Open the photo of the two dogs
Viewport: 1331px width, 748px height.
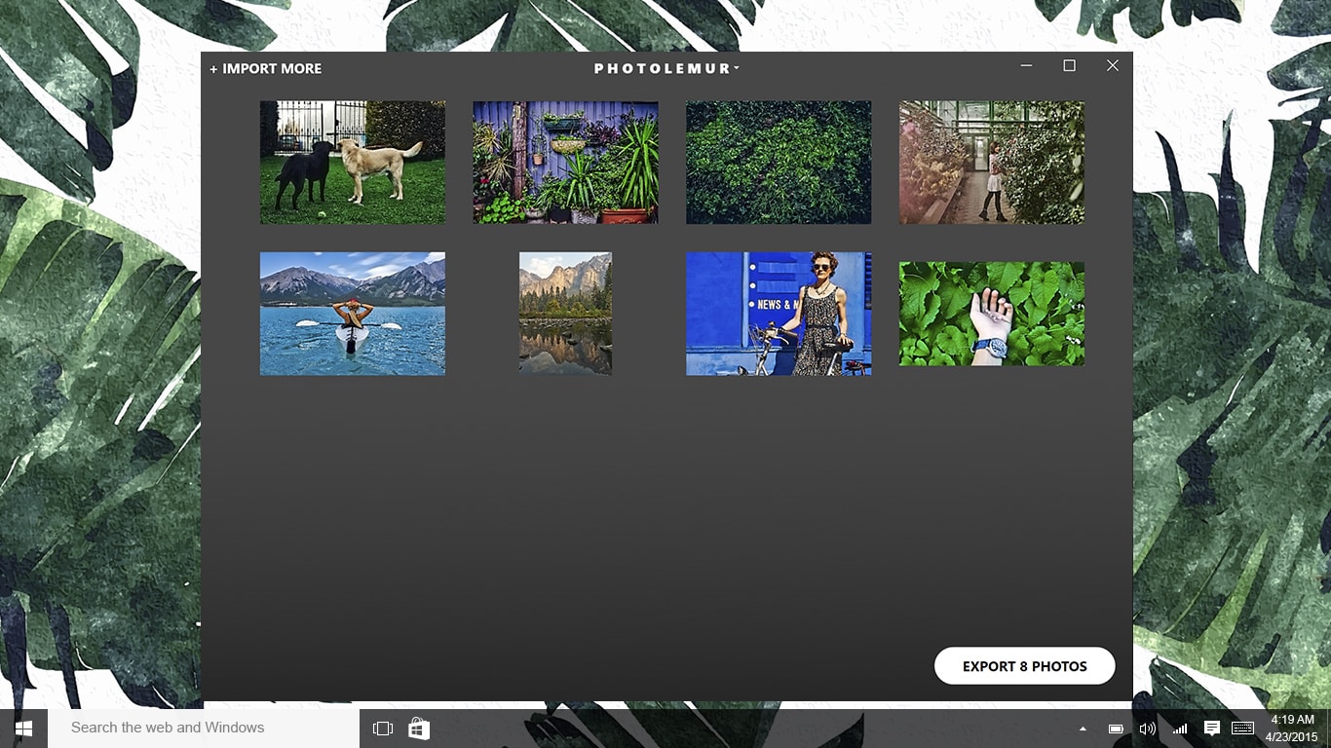click(353, 162)
